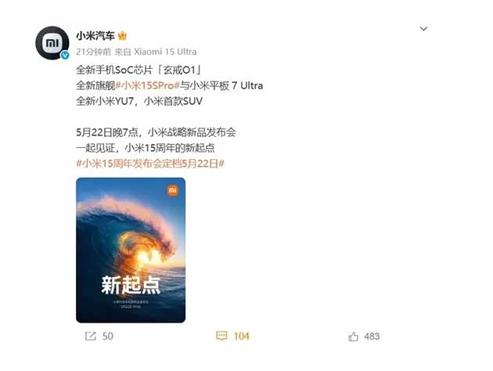Open the 小米汽车 profile avatar
Viewport: 493px width, 371px height.
pyautogui.click(x=52, y=43)
